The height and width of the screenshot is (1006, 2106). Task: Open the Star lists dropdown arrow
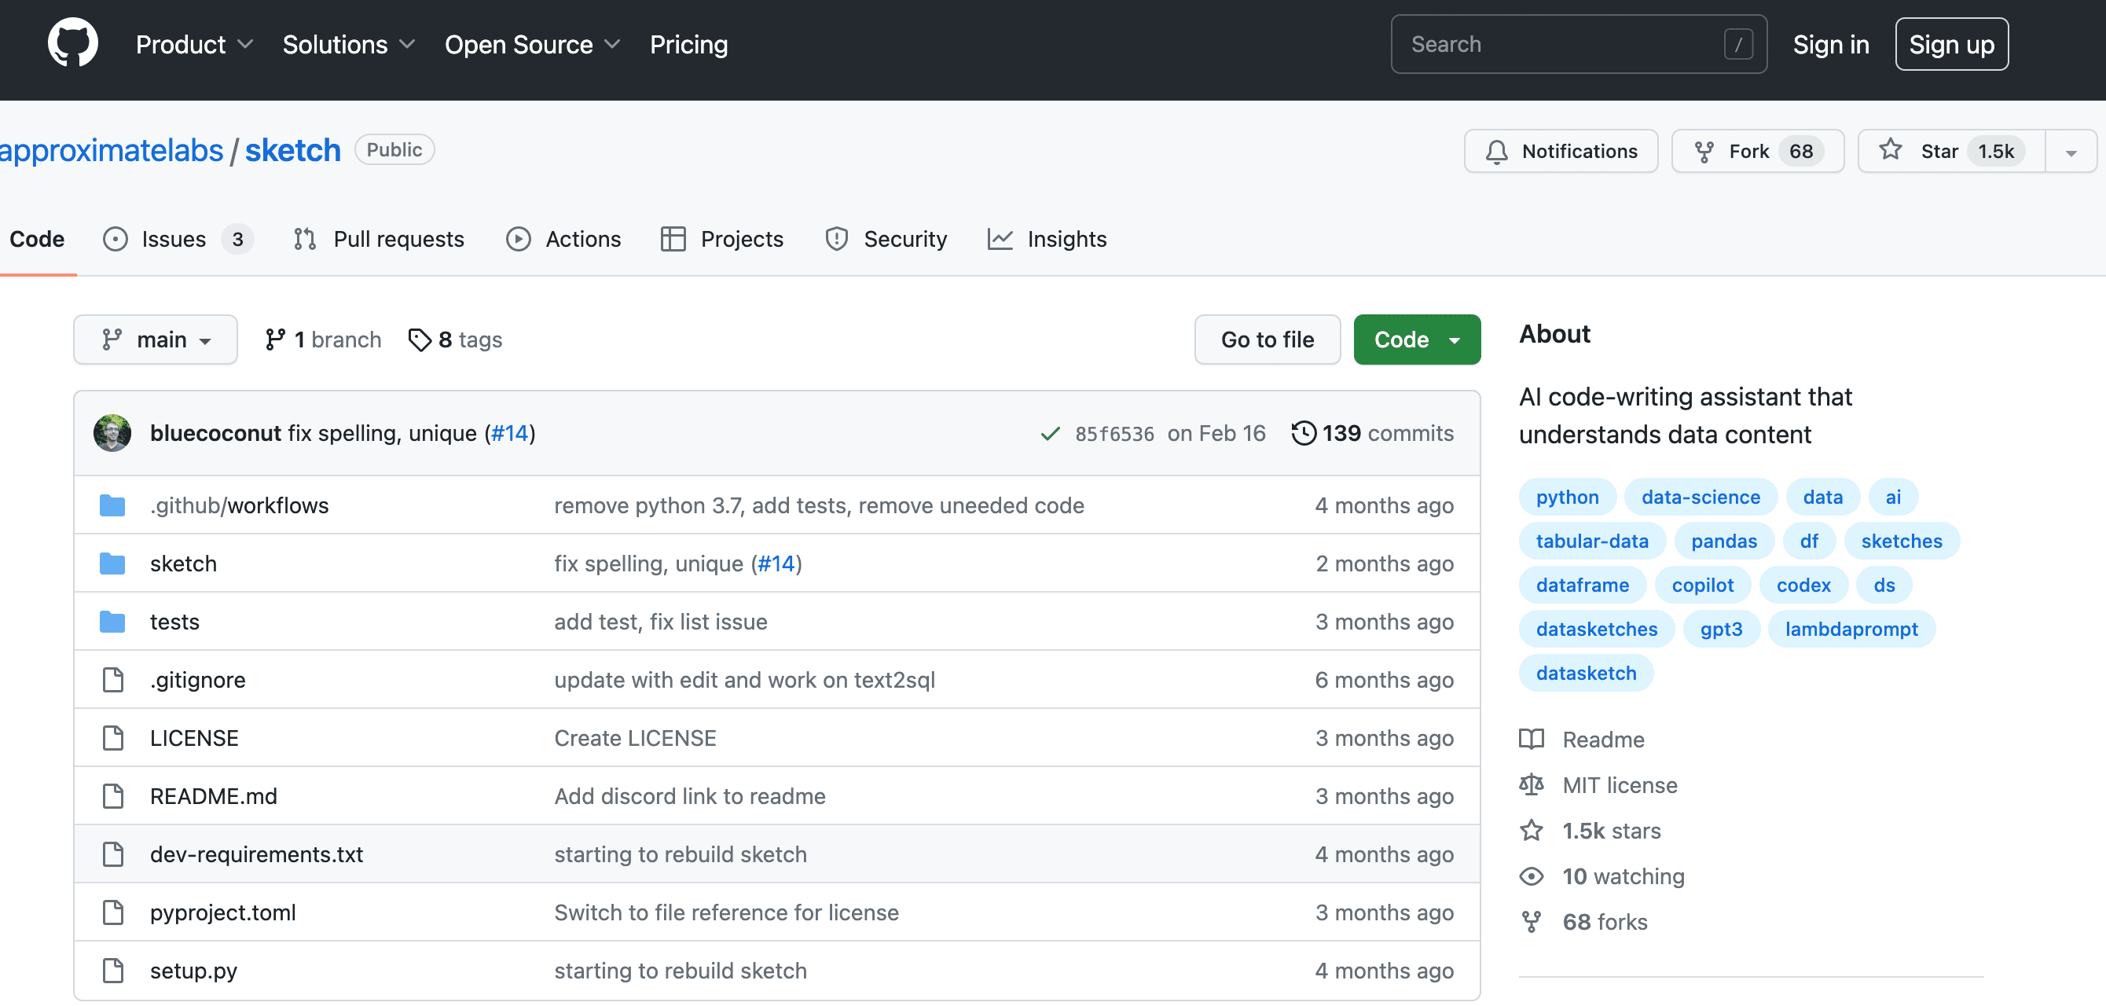(2070, 152)
